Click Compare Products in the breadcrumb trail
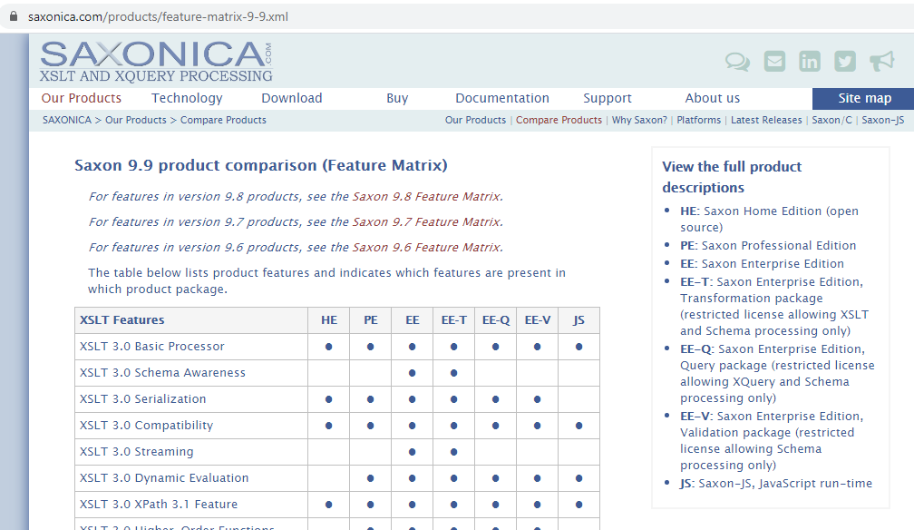 tap(223, 120)
